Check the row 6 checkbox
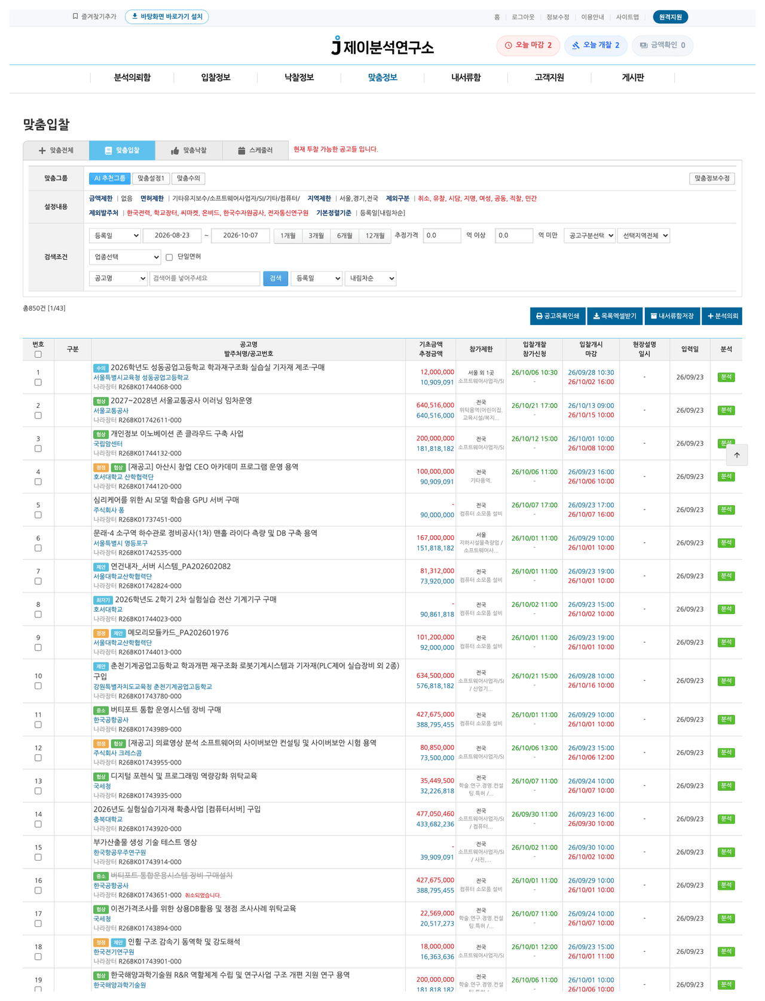Viewport: 765px width, 1001px height. 38,548
